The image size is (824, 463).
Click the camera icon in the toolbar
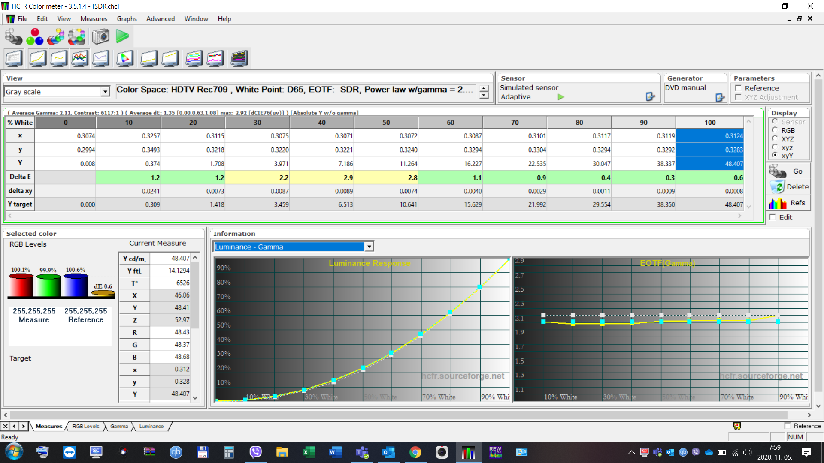[x=101, y=37]
